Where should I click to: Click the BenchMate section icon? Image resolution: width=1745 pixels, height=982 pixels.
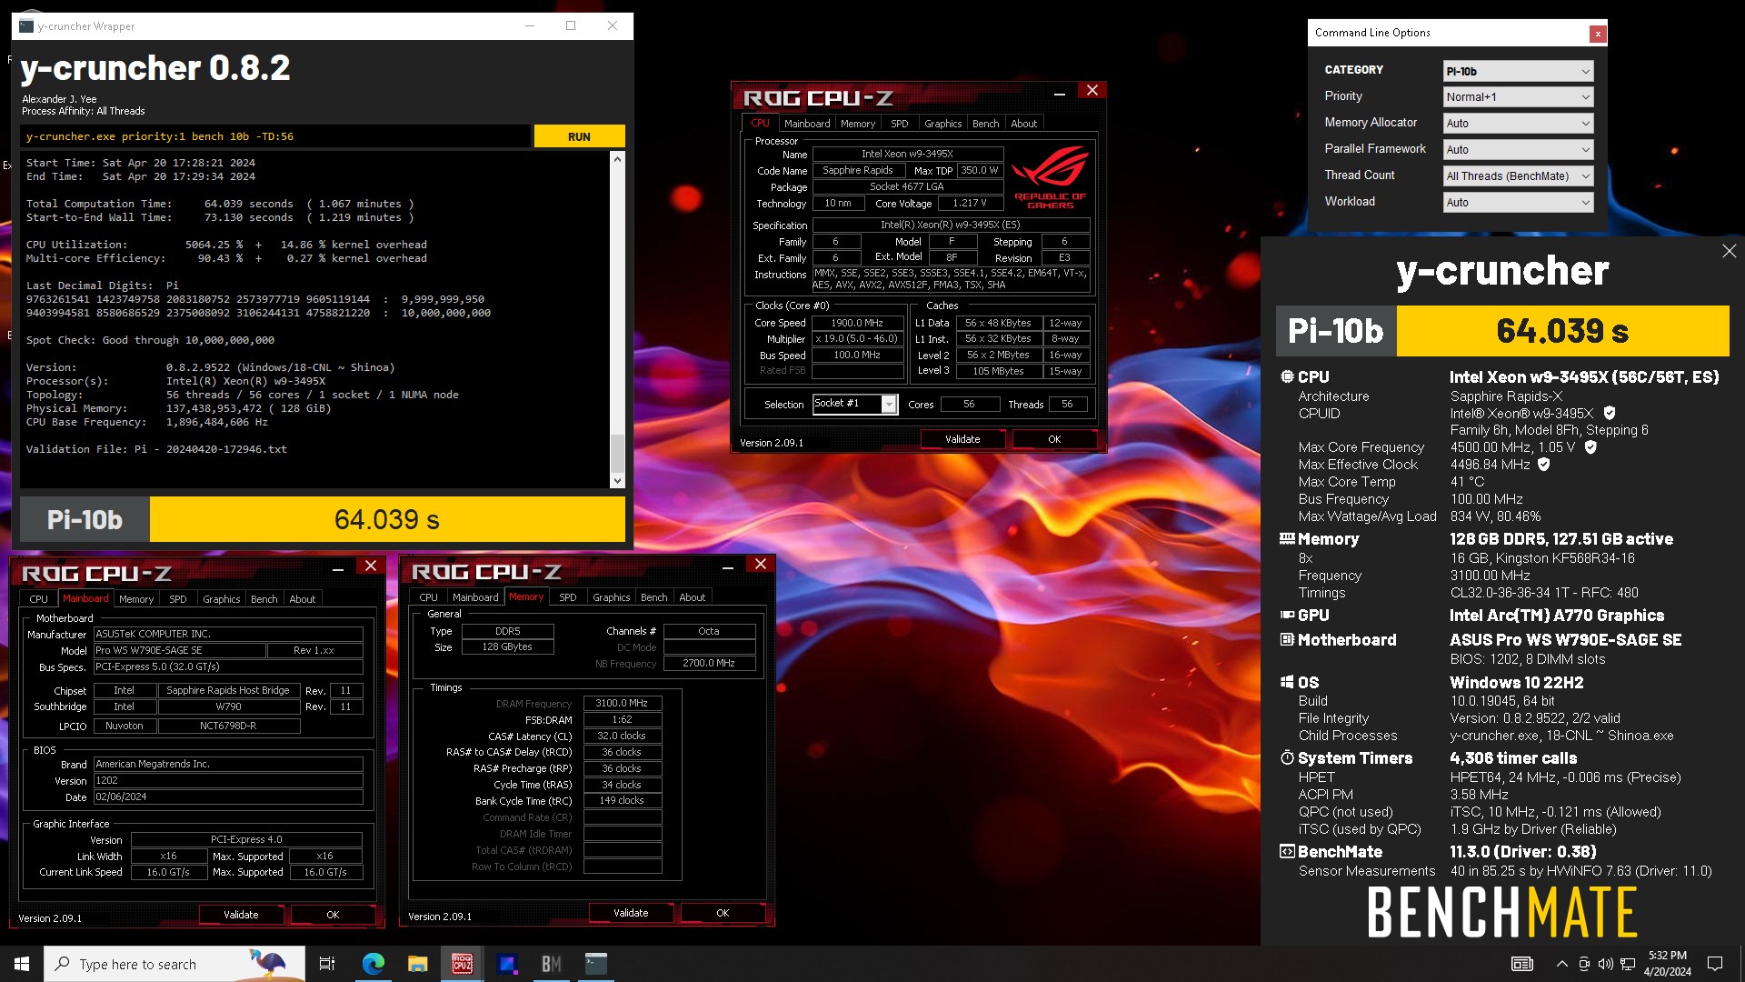[x=1287, y=851]
